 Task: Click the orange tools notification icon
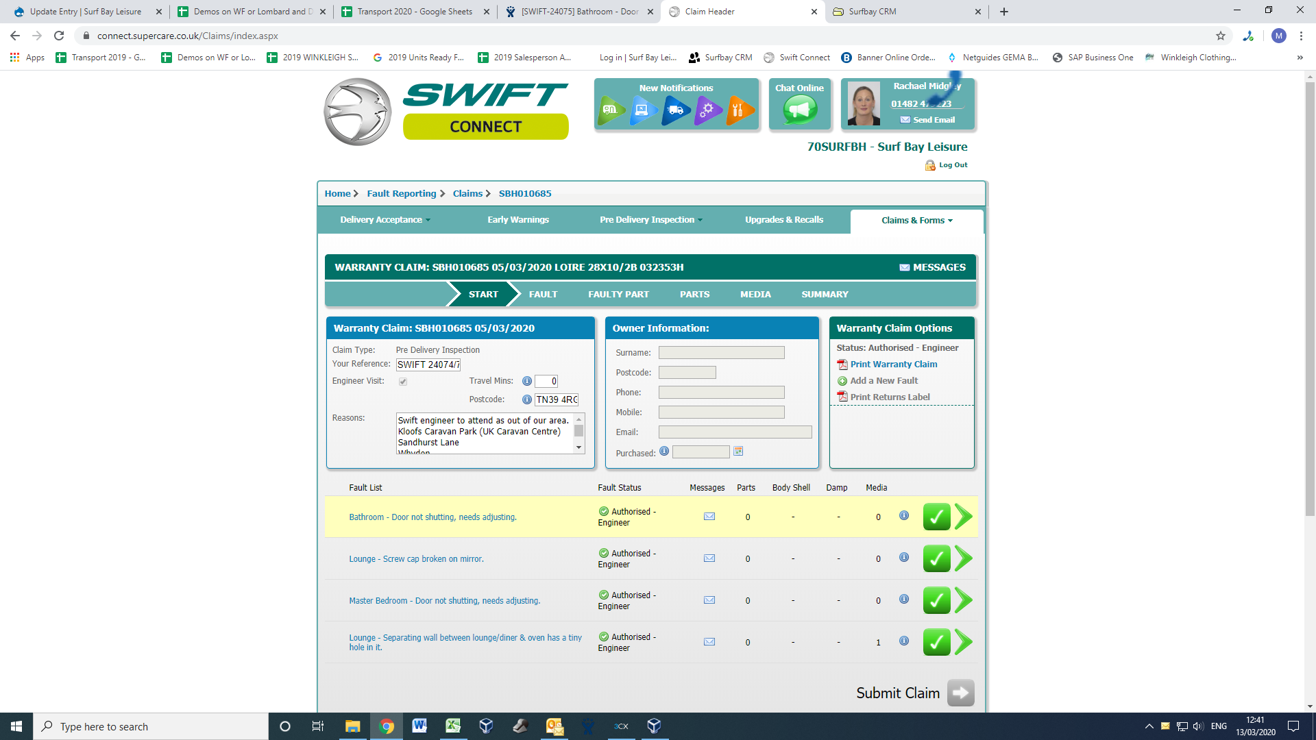(x=739, y=110)
